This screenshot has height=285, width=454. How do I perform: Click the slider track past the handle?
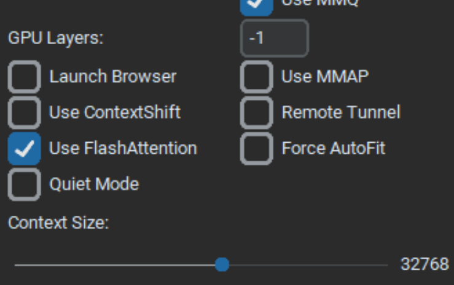pos(308,265)
